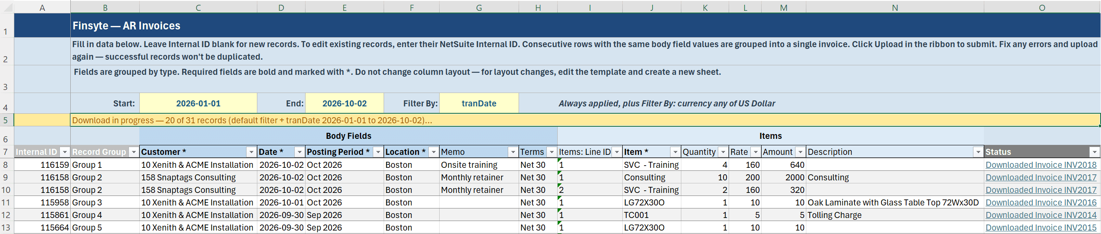
Task: Select Monthly retainer memo in row 10
Action: click(x=479, y=190)
